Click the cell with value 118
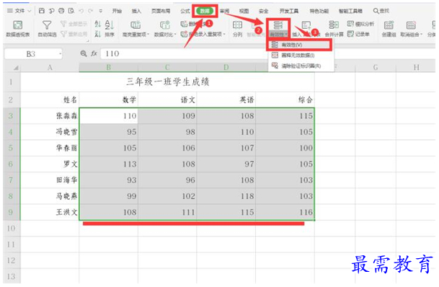Viewport: 439px width, 287px height. pos(226,196)
